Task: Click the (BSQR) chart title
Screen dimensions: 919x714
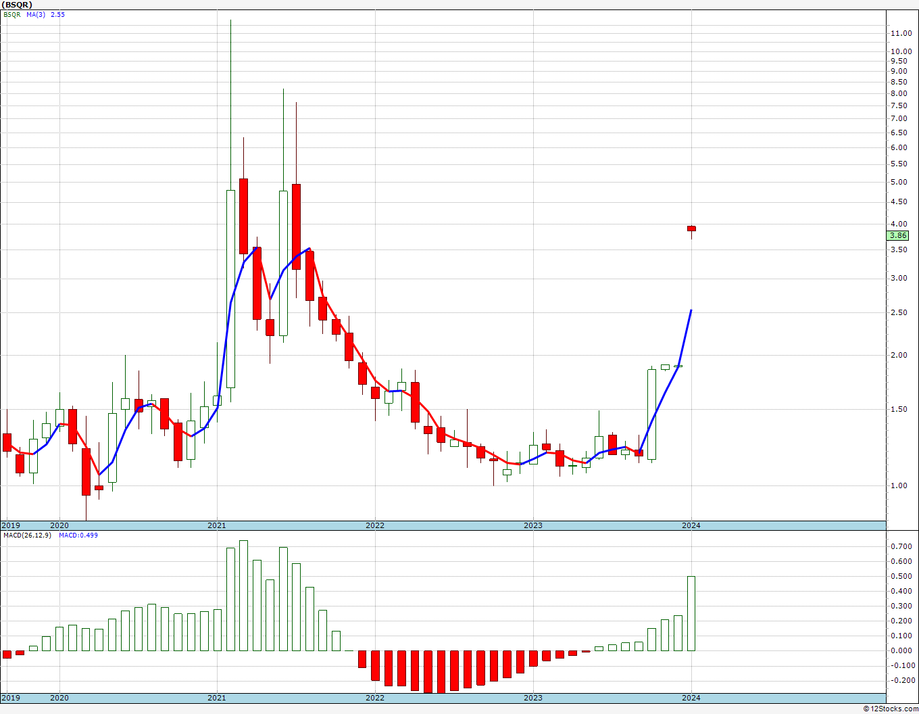Action: pos(17,5)
